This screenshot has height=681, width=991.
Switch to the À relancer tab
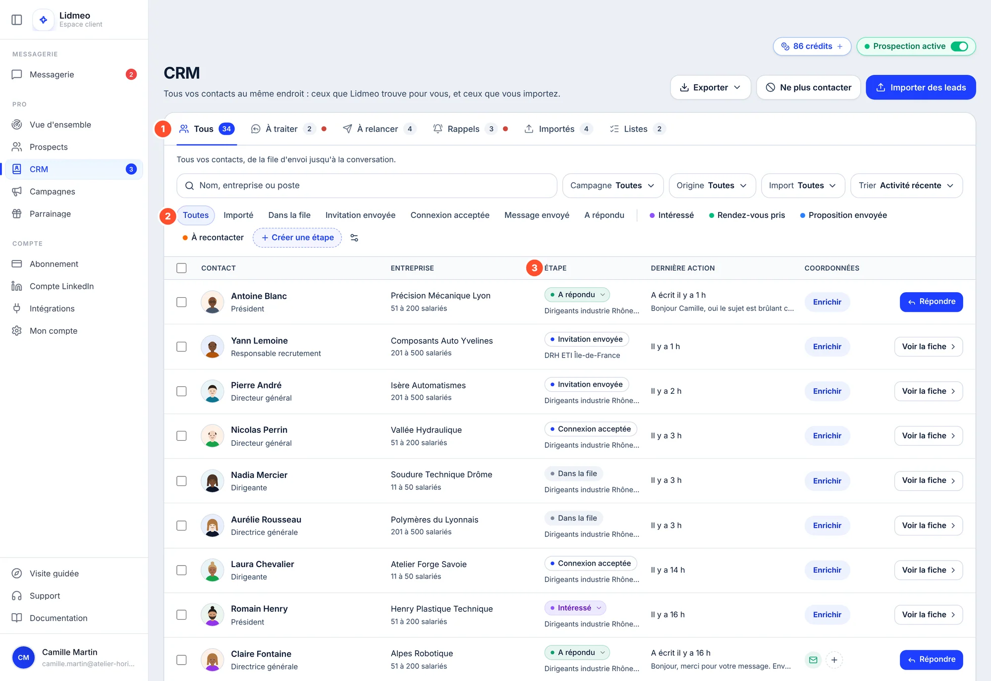point(379,129)
